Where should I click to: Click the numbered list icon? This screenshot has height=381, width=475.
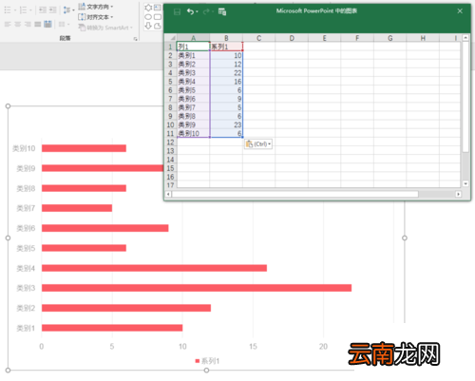pos(23,10)
